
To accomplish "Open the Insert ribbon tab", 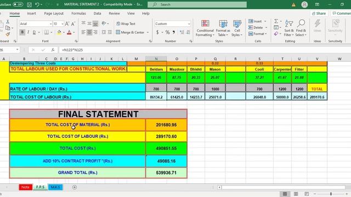I will [x=31, y=13].
